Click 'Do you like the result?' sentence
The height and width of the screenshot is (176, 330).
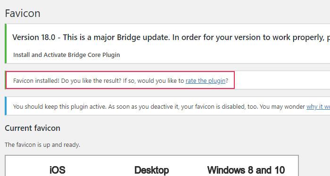[x=91, y=81]
